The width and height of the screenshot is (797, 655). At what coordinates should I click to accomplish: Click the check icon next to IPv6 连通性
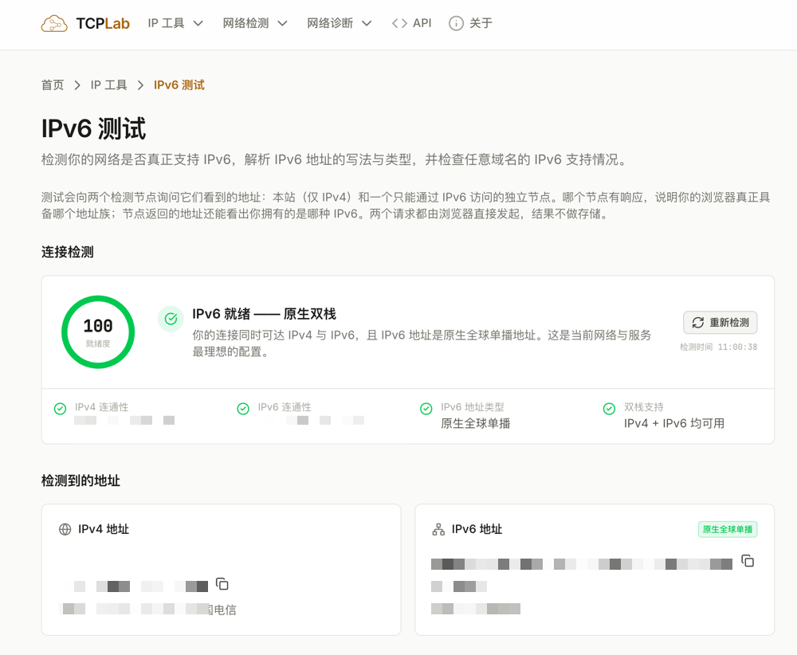[243, 409]
